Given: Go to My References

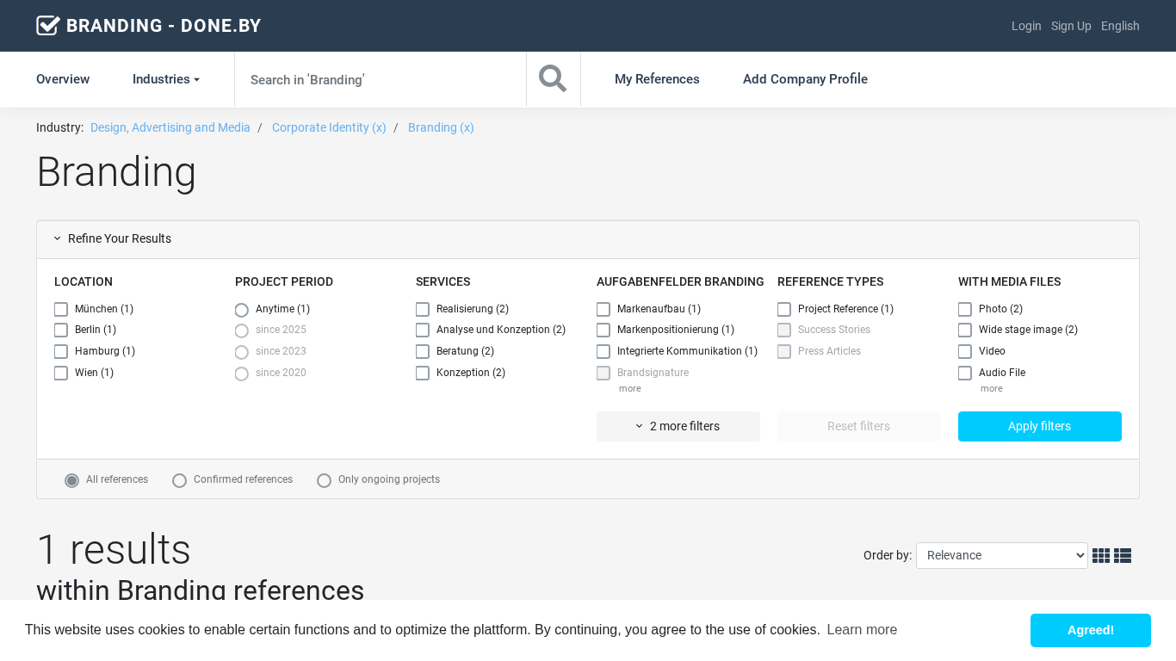Looking at the screenshot, I should click(x=657, y=79).
